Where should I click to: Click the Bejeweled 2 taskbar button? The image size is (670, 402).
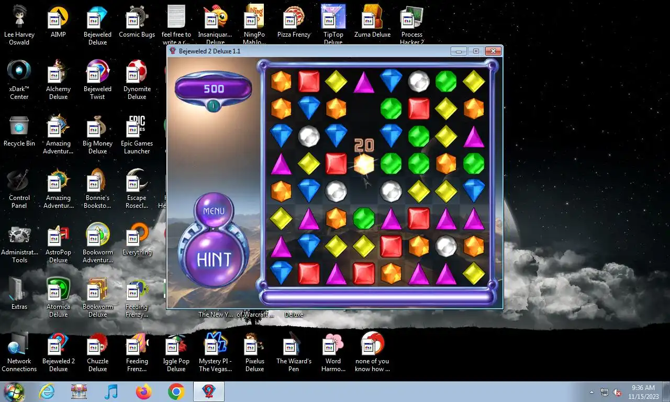tap(209, 392)
